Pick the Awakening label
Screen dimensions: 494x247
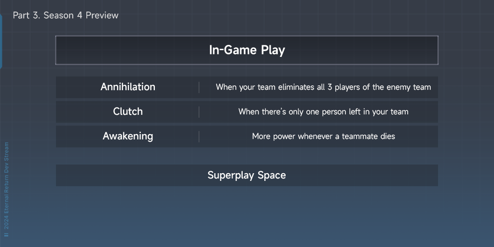[x=128, y=137]
